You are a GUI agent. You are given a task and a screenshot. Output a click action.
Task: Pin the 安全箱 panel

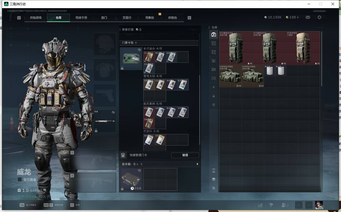pyautogui.click(x=197, y=164)
